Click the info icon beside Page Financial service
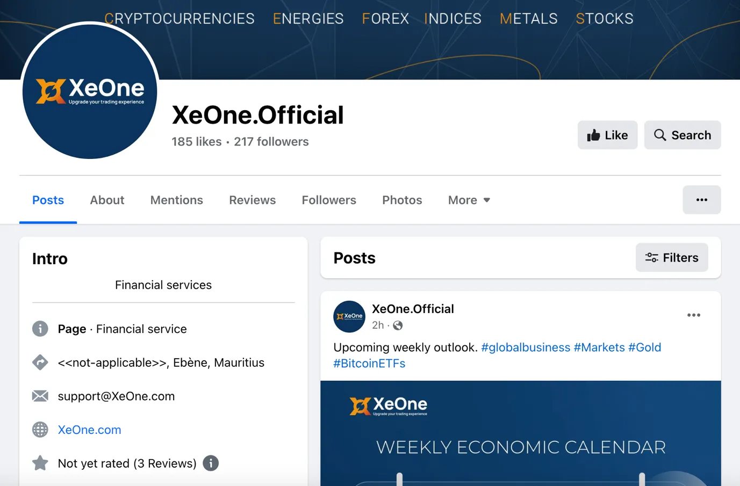 (40, 329)
